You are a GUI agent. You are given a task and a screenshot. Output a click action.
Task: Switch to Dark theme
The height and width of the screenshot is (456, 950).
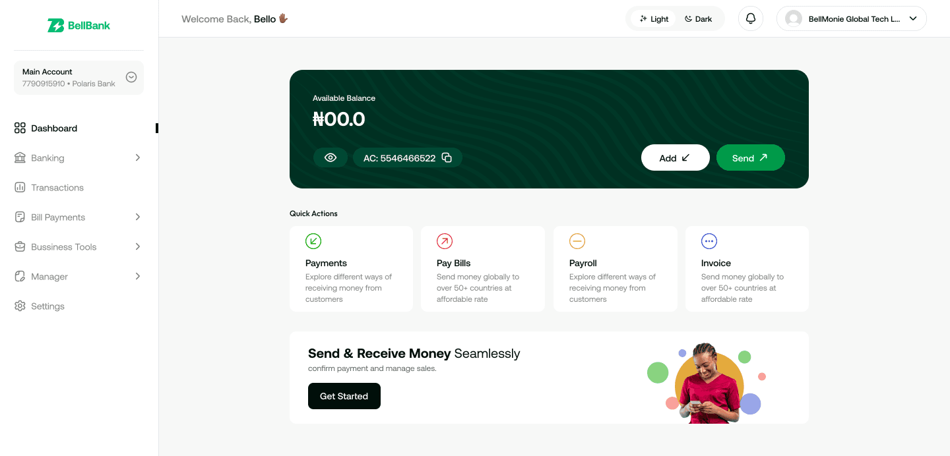coord(698,19)
